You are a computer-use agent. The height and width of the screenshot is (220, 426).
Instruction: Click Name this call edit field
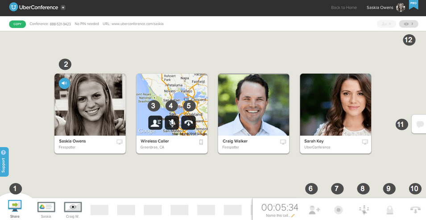click(280, 216)
